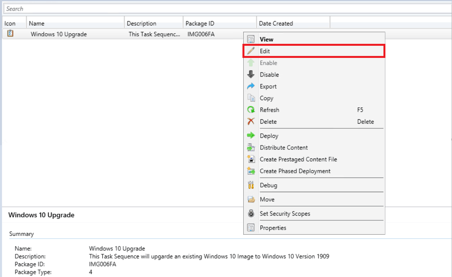452x277 pixels.
Task: Click the red X Delete icon
Action: click(x=251, y=122)
